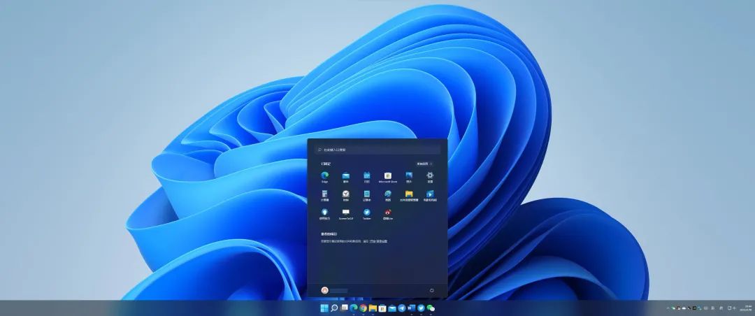Open Edge from the pinned apps
Viewport: 755px width, 316px height.
click(324, 178)
